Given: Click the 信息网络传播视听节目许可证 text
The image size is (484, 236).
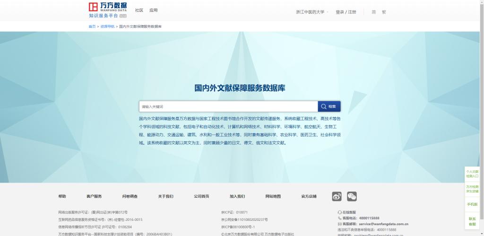Looking at the screenshot, I should [95, 227].
